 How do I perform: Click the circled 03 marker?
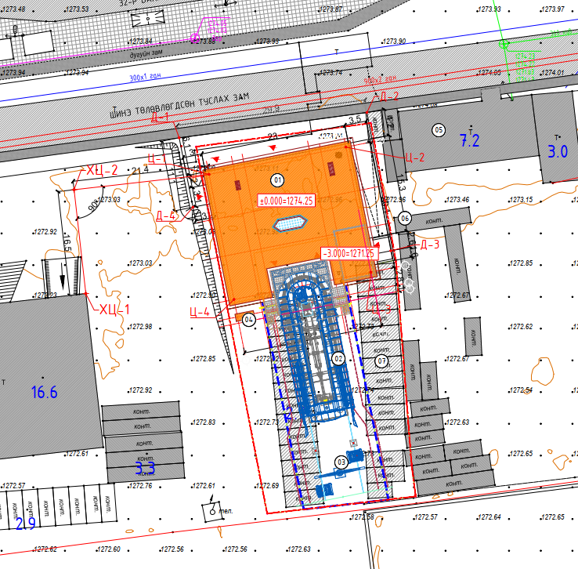tap(341, 462)
